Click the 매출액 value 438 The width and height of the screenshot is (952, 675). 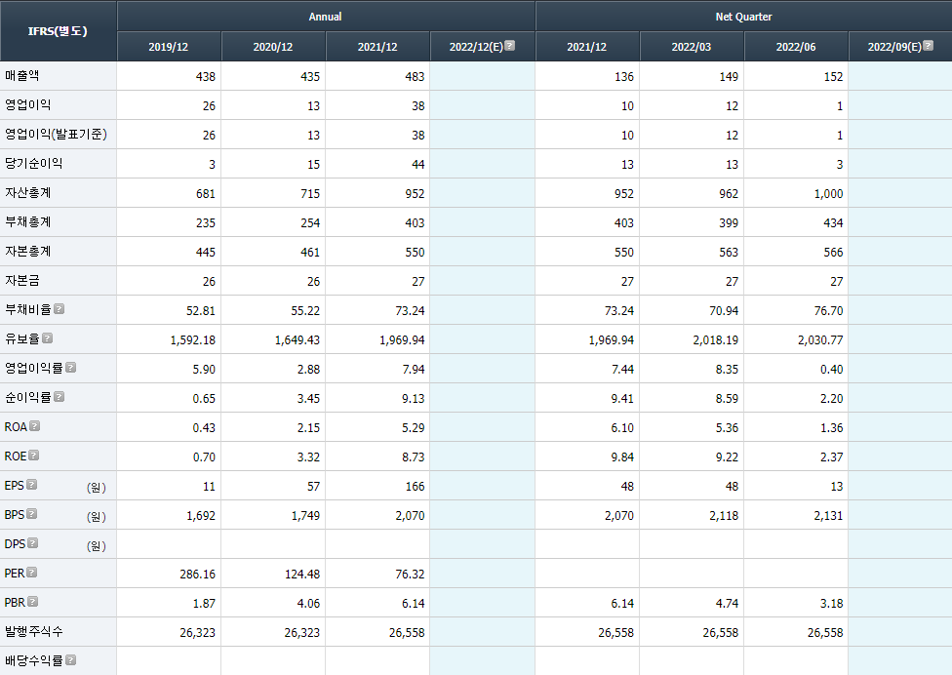click(205, 76)
